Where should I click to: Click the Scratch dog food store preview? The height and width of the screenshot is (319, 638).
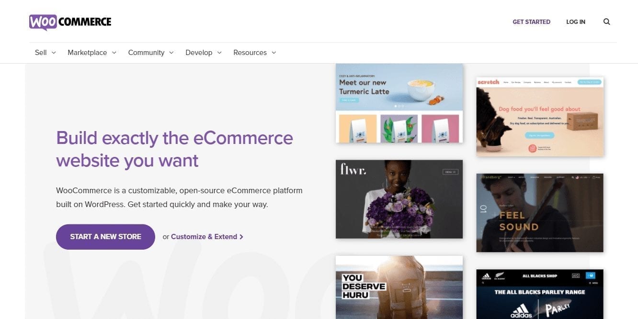[x=539, y=116]
